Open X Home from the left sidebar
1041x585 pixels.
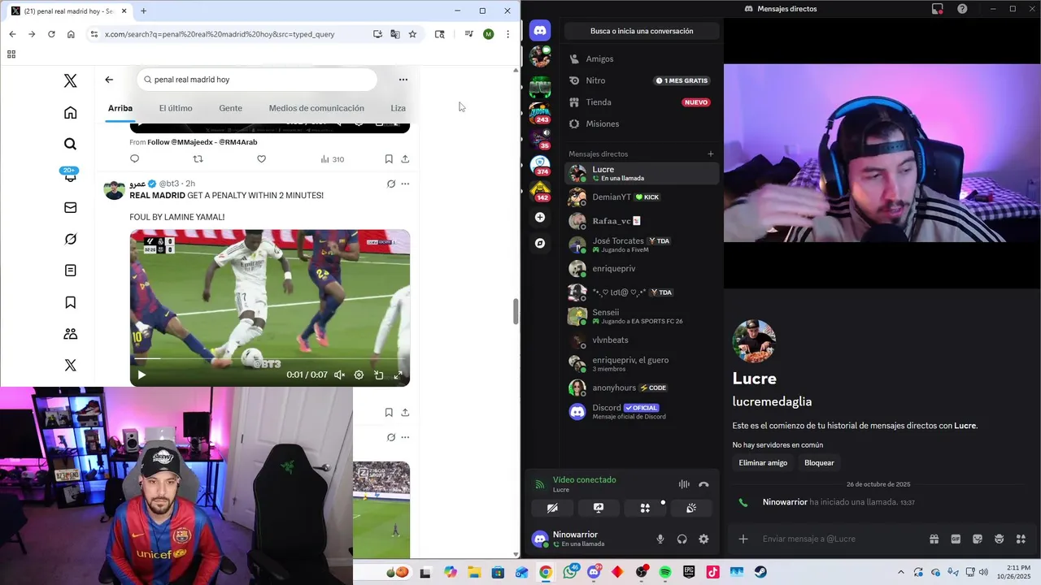pyautogui.click(x=70, y=113)
